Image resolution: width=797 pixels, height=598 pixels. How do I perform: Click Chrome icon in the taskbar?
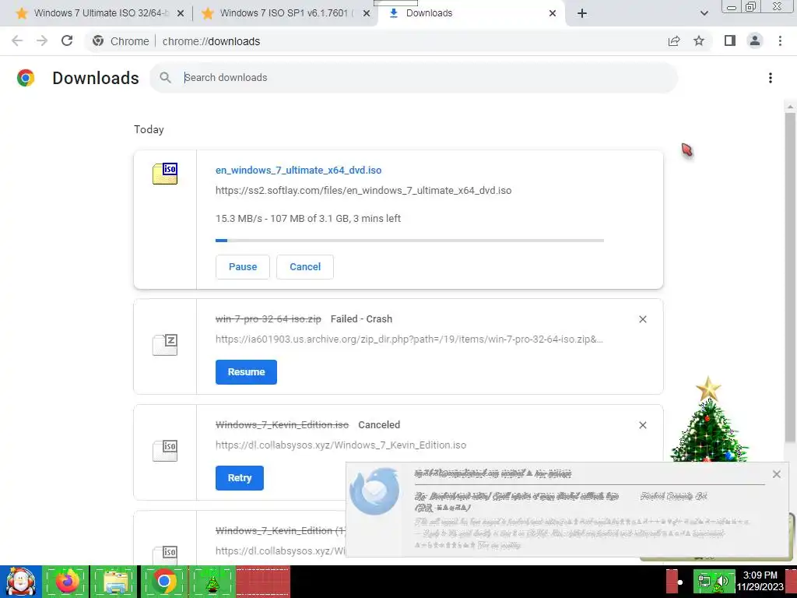coord(163,582)
